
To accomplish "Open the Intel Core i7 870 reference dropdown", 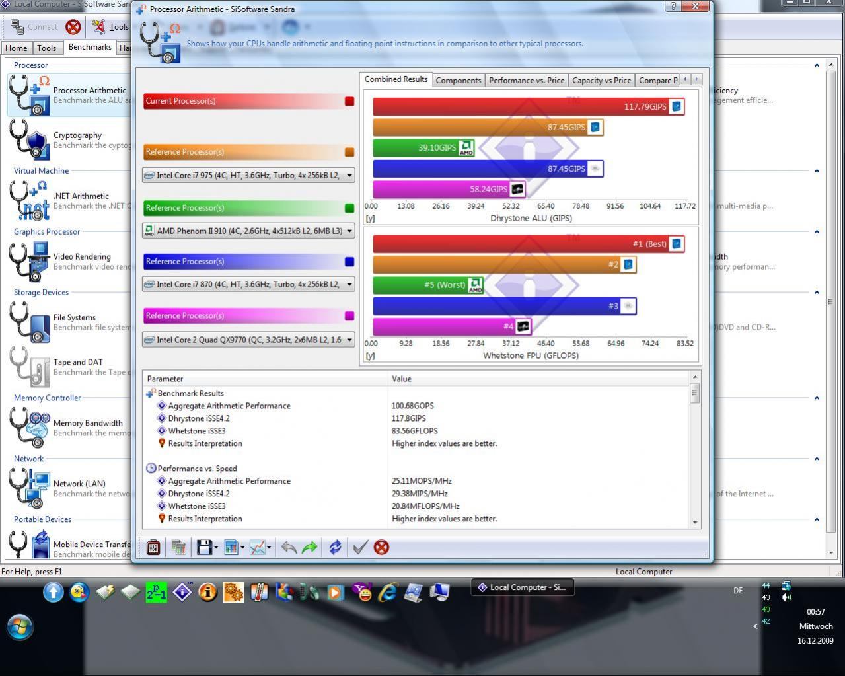I will pyautogui.click(x=248, y=284).
